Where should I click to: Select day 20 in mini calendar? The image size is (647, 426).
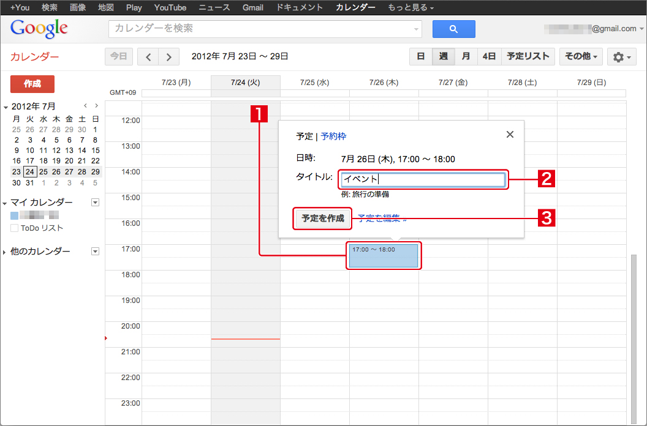pos(69,161)
